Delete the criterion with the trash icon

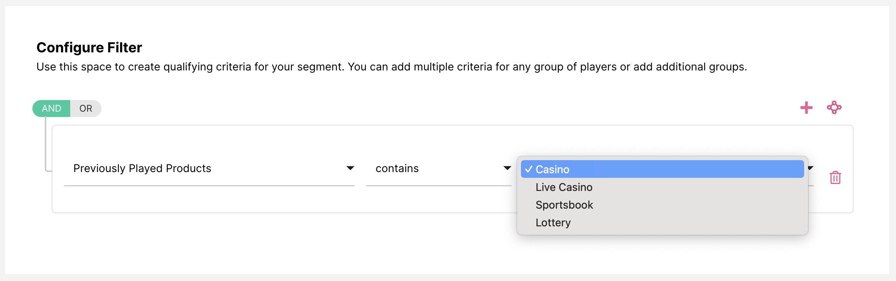tap(835, 177)
